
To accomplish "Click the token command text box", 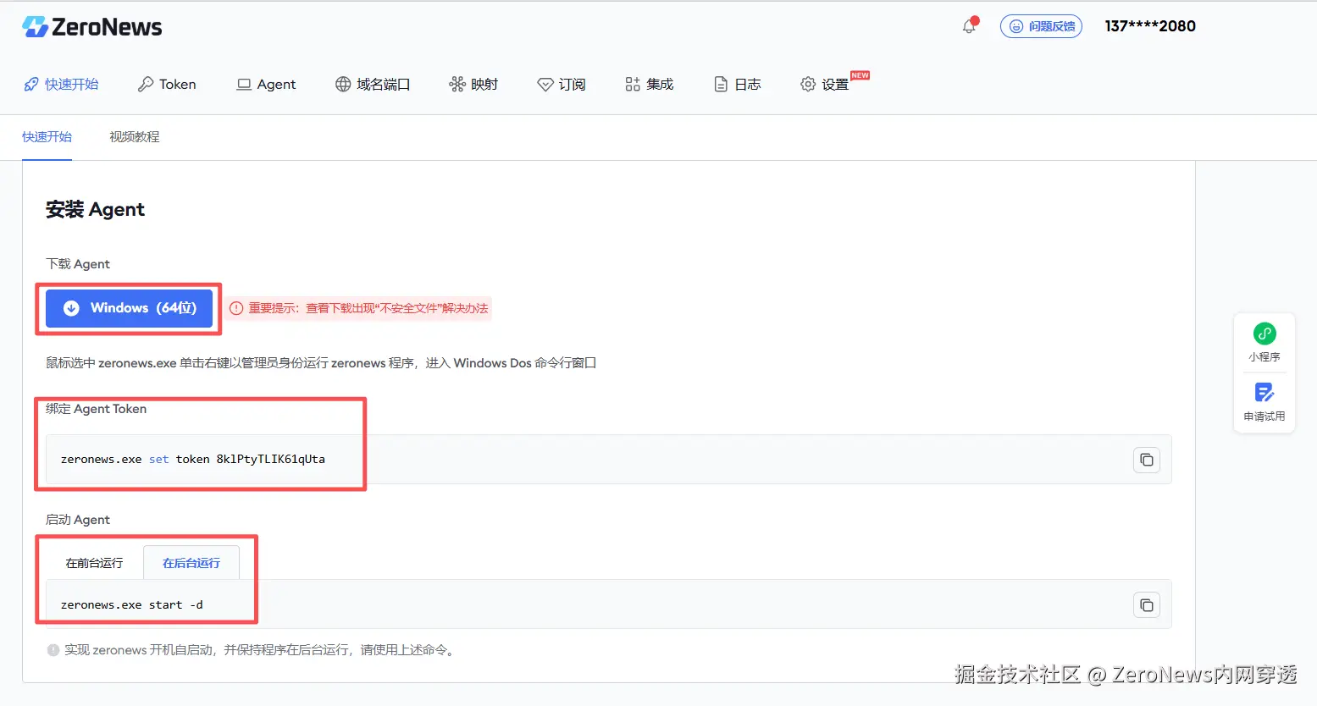I will coord(609,460).
